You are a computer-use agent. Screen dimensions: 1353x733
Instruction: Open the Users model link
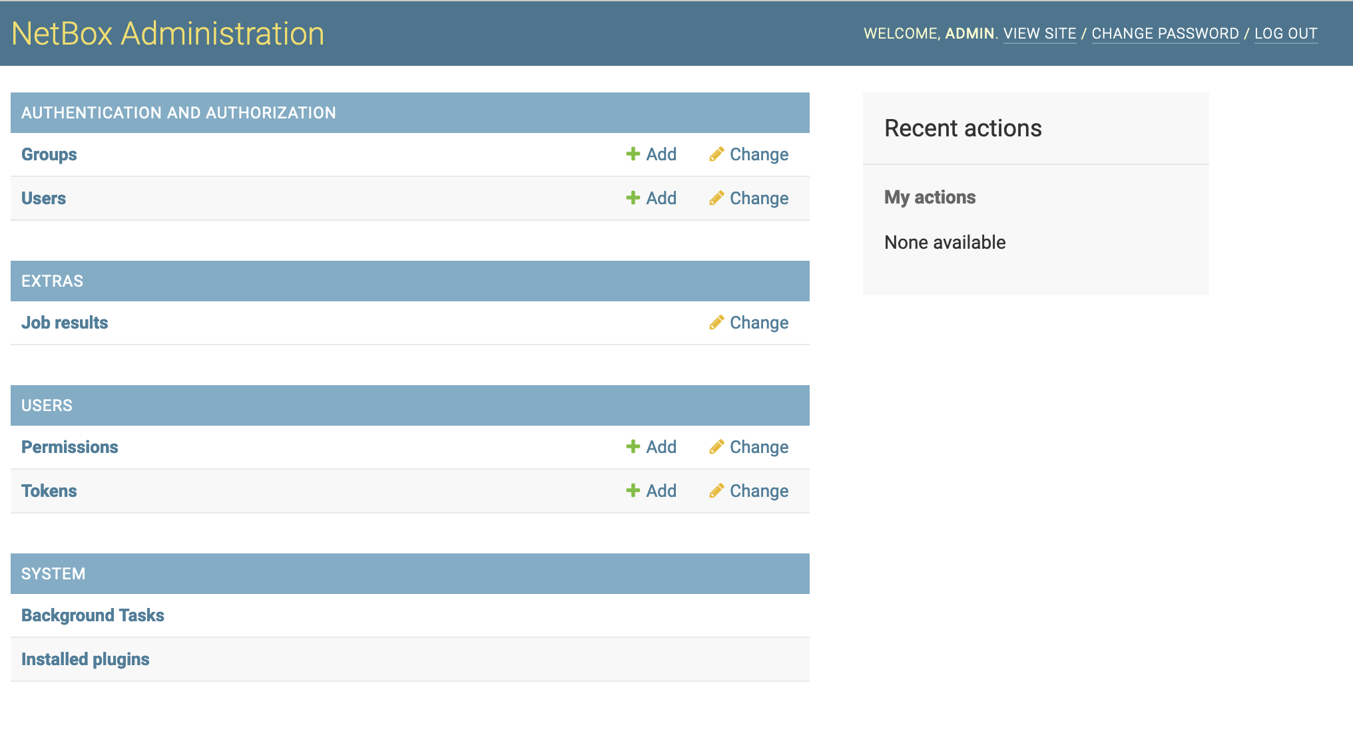point(43,198)
